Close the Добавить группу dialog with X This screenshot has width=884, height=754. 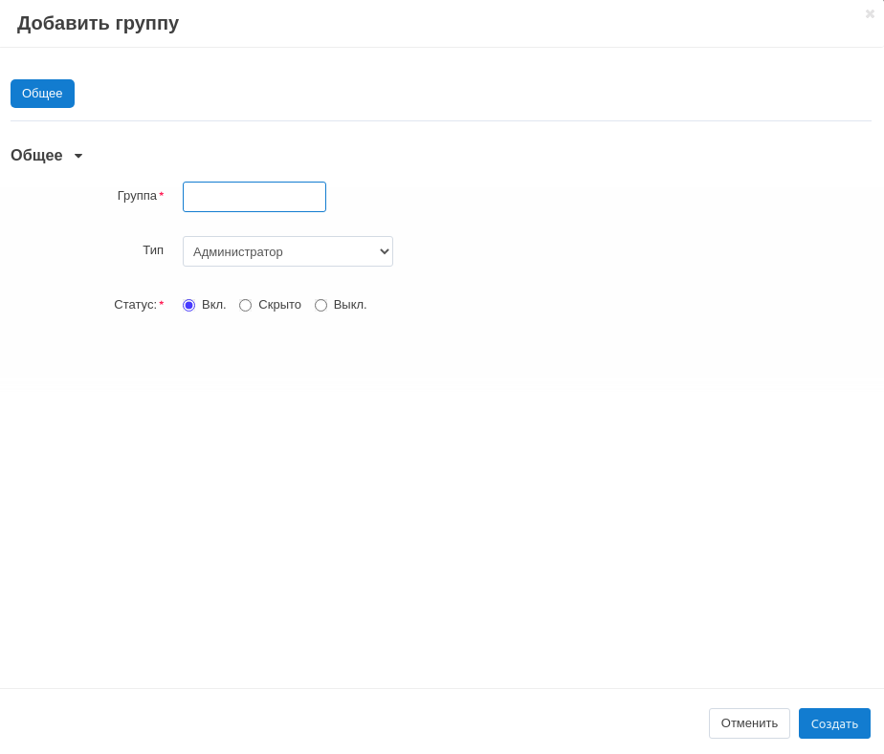coord(870,14)
